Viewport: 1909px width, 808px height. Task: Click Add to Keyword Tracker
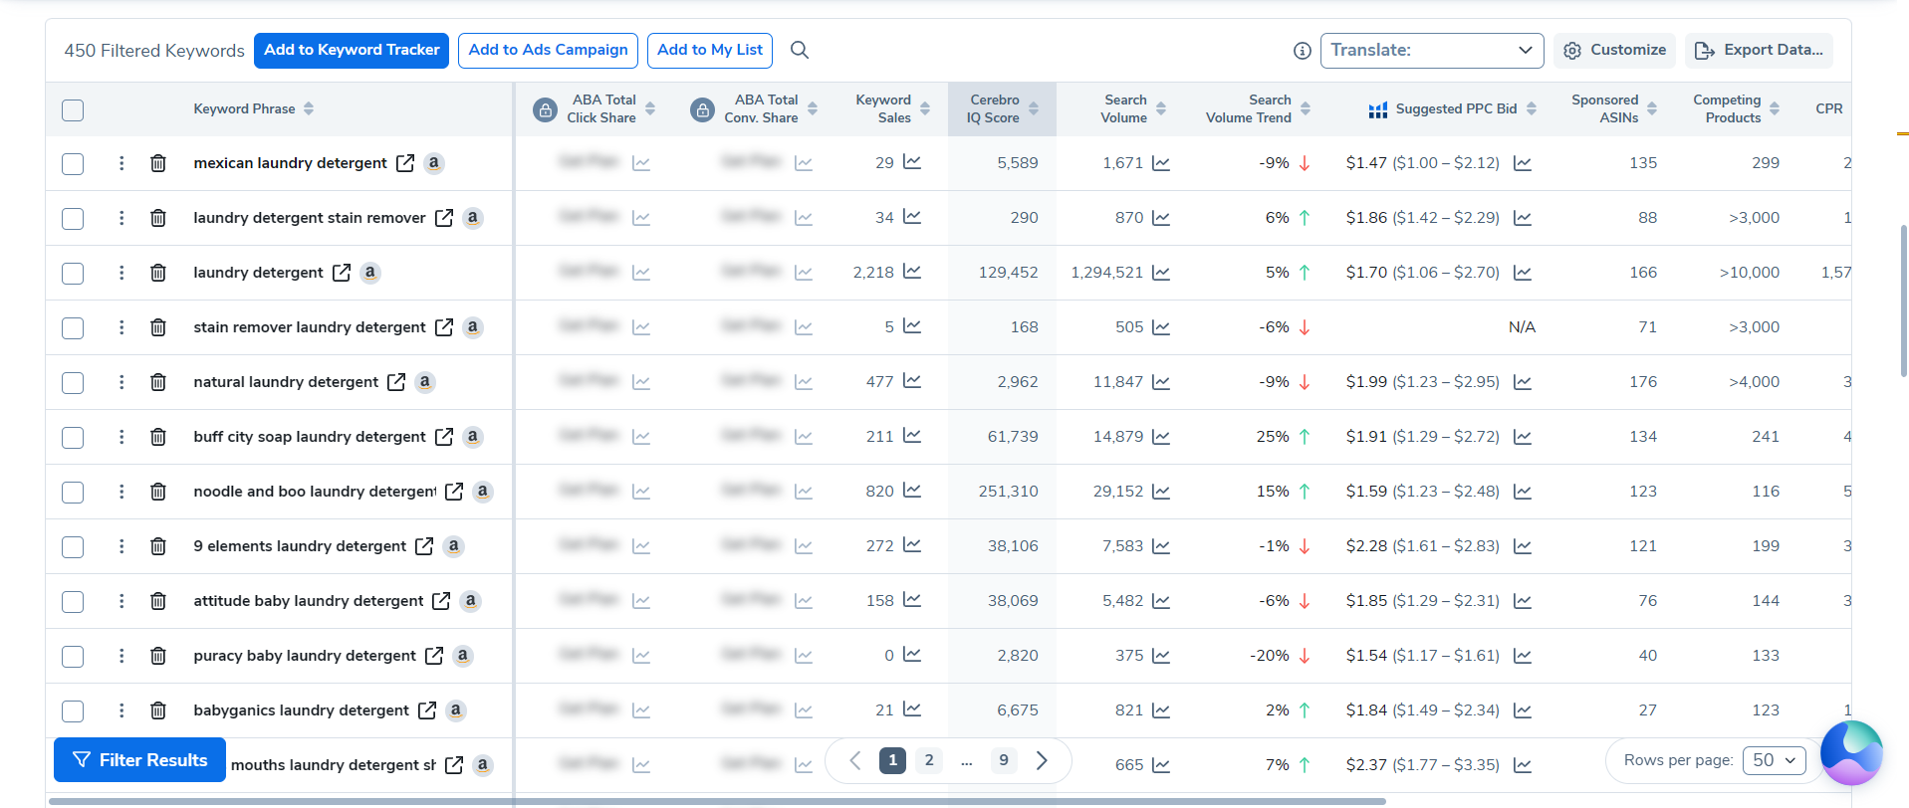pyautogui.click(x=352, y=51)
